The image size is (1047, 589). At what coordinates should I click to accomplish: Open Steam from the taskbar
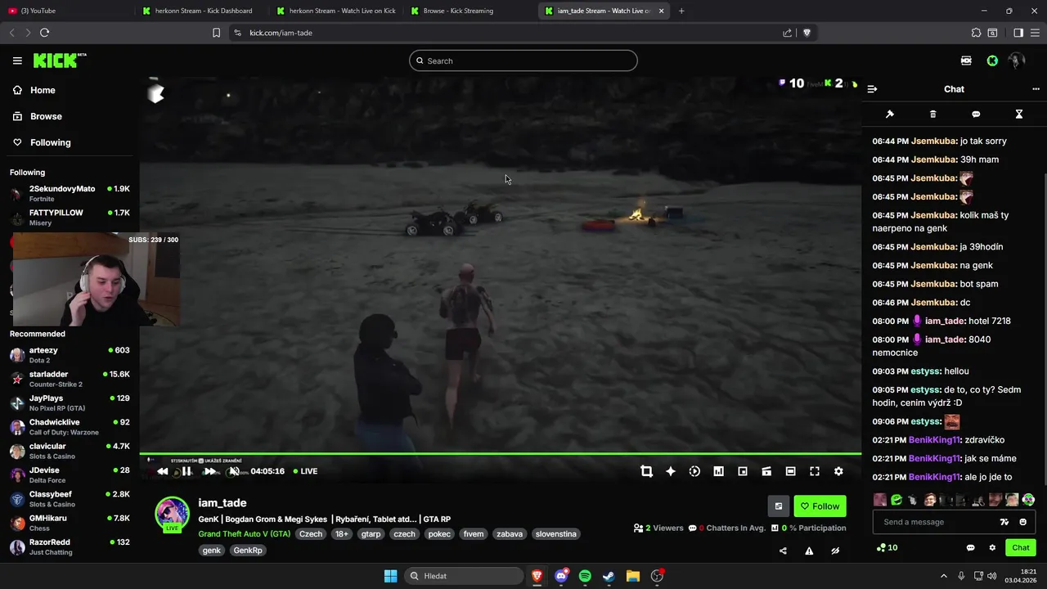click(x=609, y=576)
